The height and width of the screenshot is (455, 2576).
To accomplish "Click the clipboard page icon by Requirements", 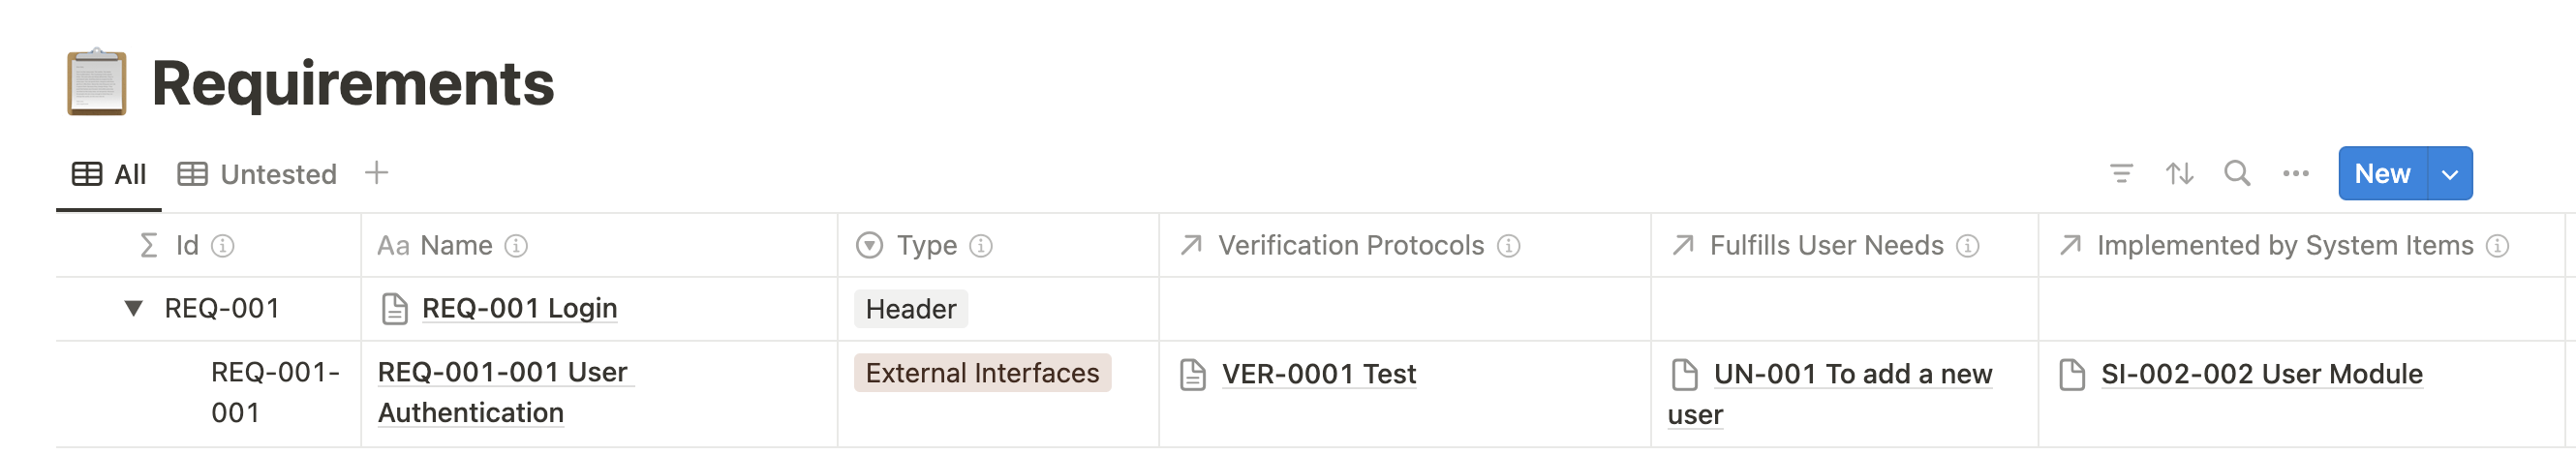I will 97,82.
